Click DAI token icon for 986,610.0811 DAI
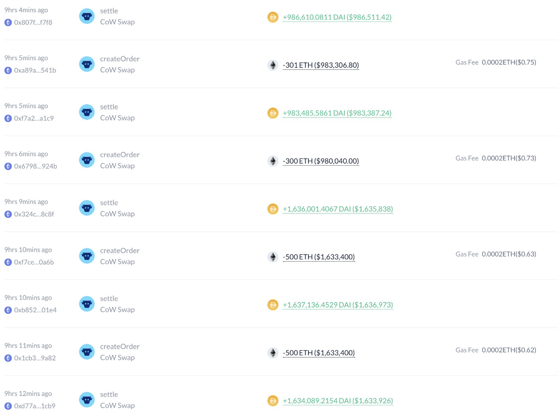Image resolution: width=558 pixels, height=415 pixels. click(273, 17)
